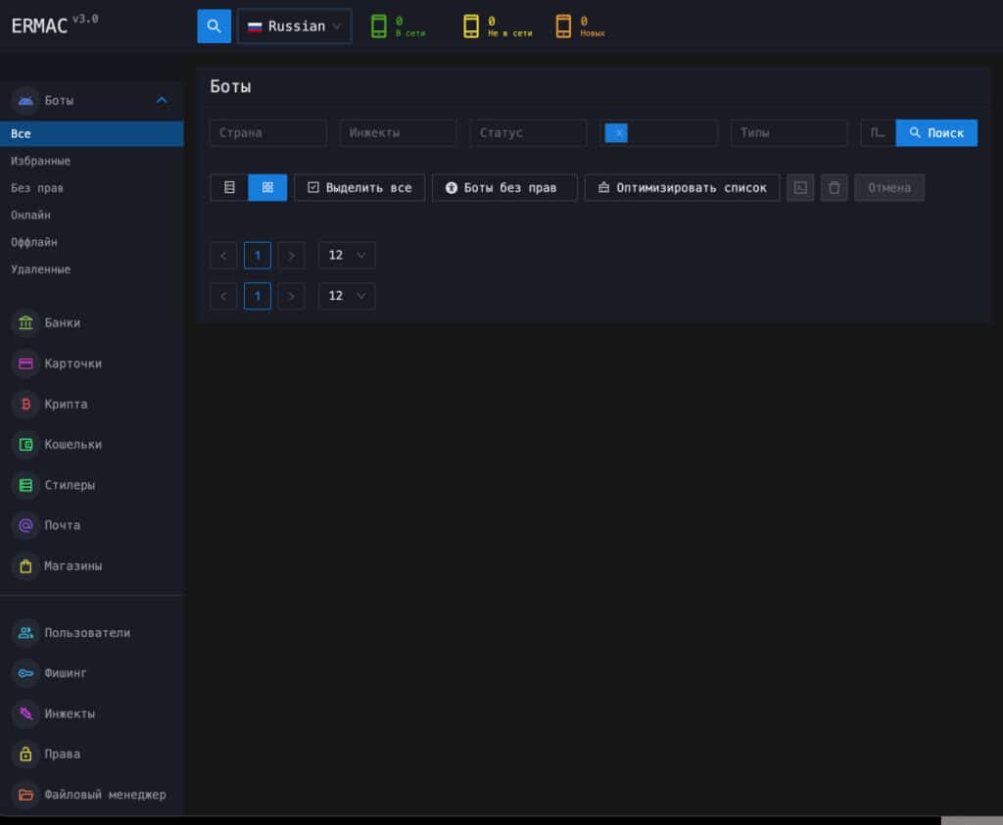The width and height of the screenshot is (1003, 825).
Task: Collapse the Боты sidebar section
Action: (x=162, y=100)
